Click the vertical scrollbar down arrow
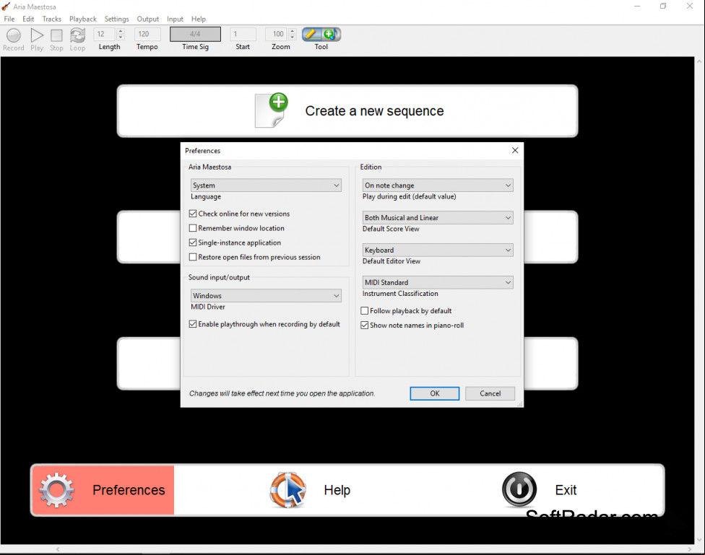This screenshot has height=555, width=705. coord(700,540)
